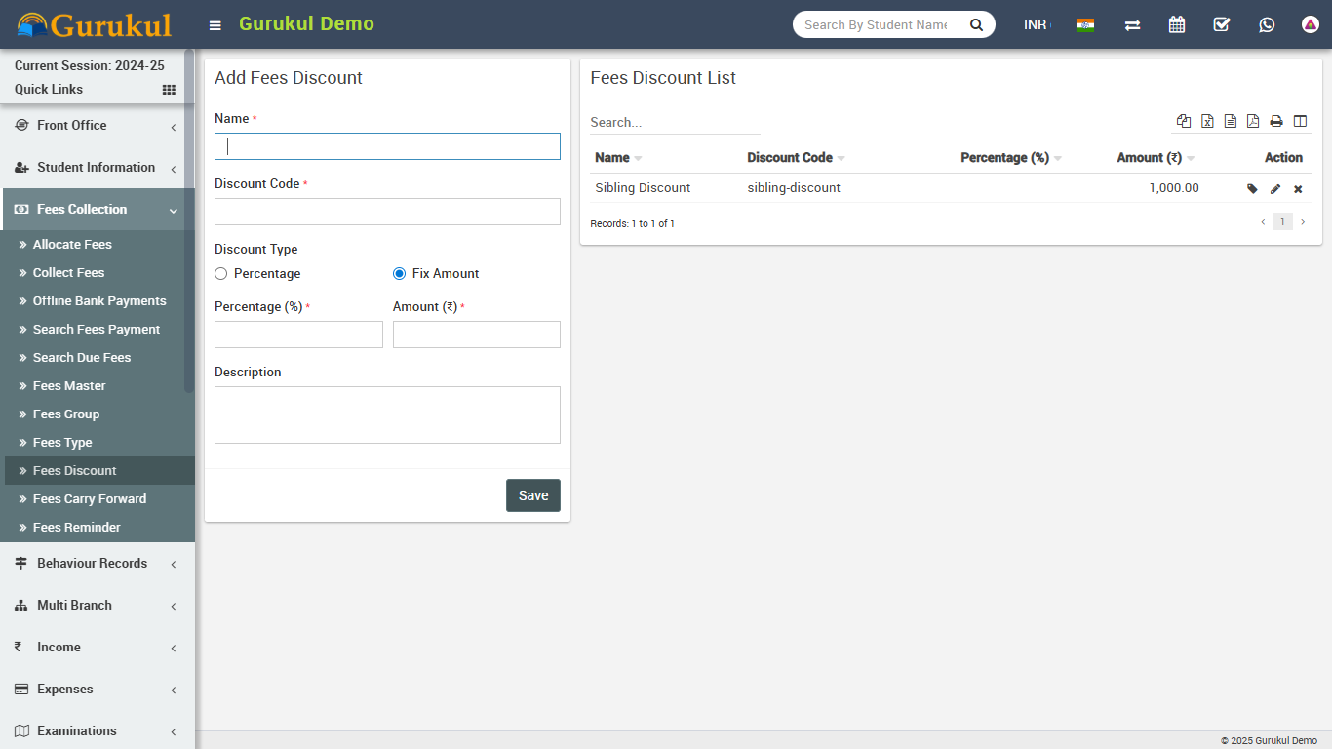
Task: Click the Save button
Action: click(x=532, y=495)
